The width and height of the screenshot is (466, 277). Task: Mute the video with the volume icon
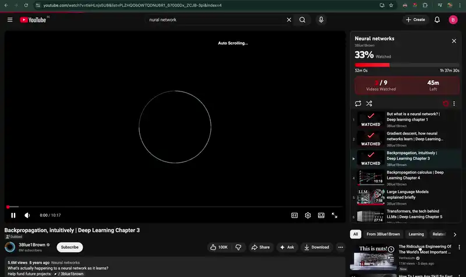27,215
